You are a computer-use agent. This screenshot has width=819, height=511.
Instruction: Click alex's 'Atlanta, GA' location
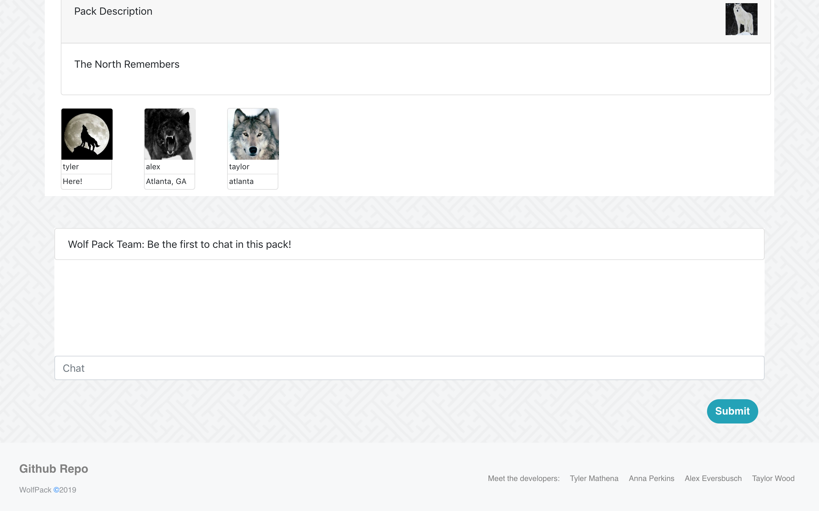coord(166,181)
